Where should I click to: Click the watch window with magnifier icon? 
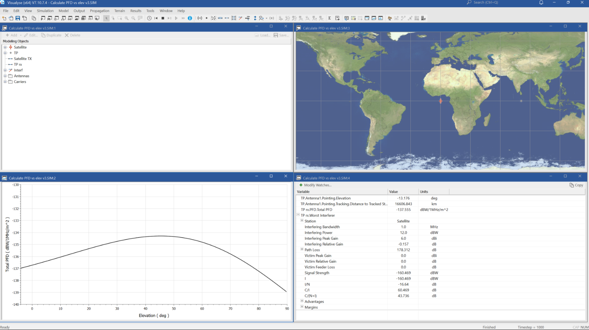click(346, 18)
